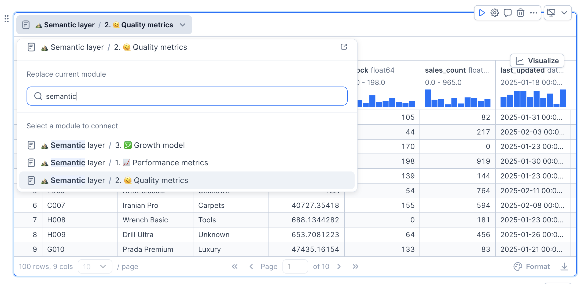This screenshot has width=581, height=284.
Task: Click the Semantic layer / Quality metrics header button
Action: [x=104, y=25]
